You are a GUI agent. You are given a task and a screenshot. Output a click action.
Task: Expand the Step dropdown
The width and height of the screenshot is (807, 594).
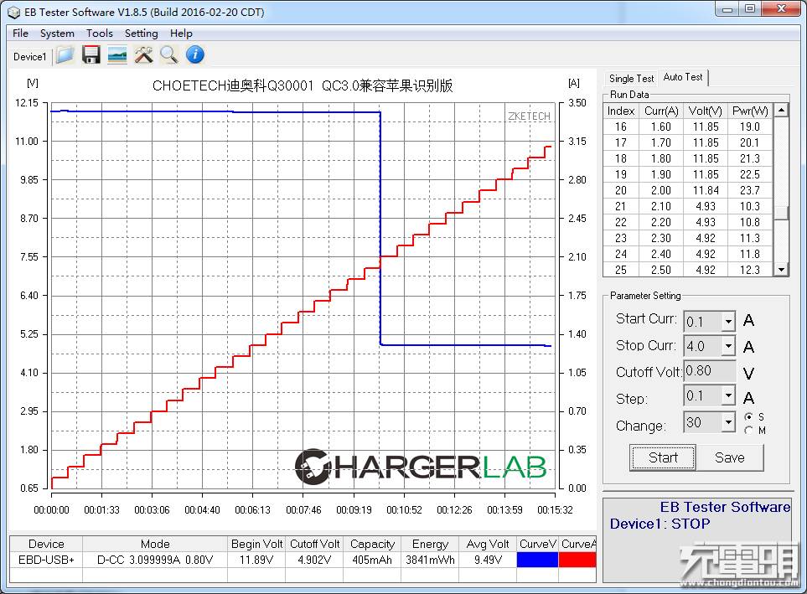728,395
